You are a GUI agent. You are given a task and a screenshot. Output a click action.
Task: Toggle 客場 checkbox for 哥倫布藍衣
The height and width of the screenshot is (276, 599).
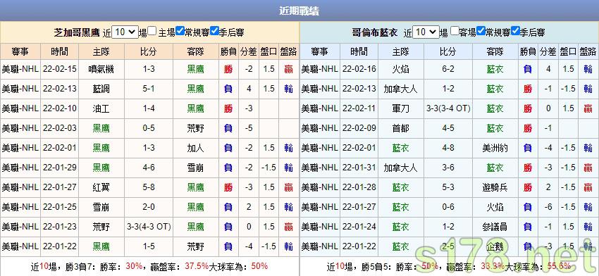click(455, 31)
